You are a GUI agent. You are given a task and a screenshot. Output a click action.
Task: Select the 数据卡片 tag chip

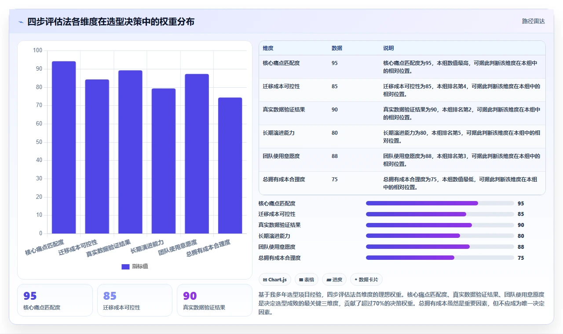point(366,280)
